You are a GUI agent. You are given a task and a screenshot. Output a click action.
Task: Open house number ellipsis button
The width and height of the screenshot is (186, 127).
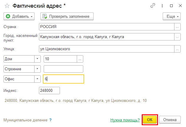[80, 59]
